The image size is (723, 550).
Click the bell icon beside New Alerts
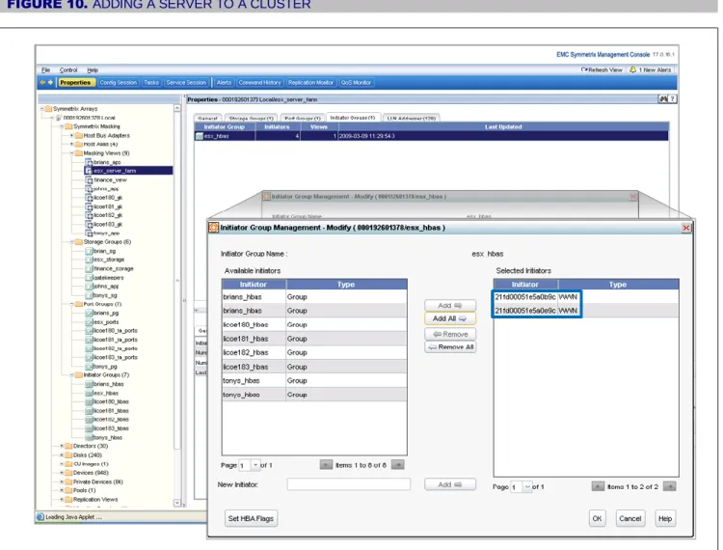[632, 69]
